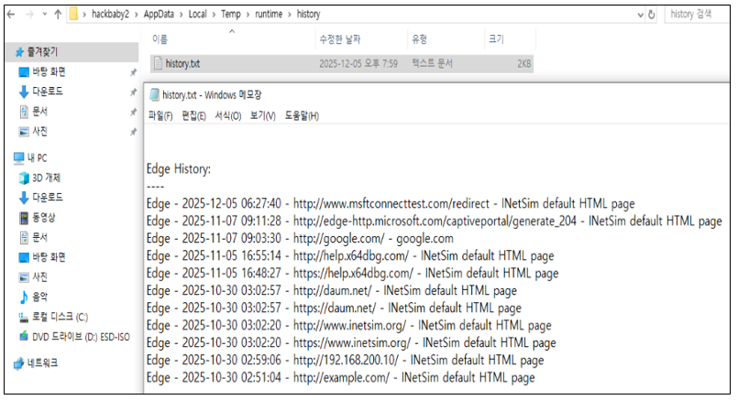Click the DVD 드라이브 disc icon

(x=24, y=336)
